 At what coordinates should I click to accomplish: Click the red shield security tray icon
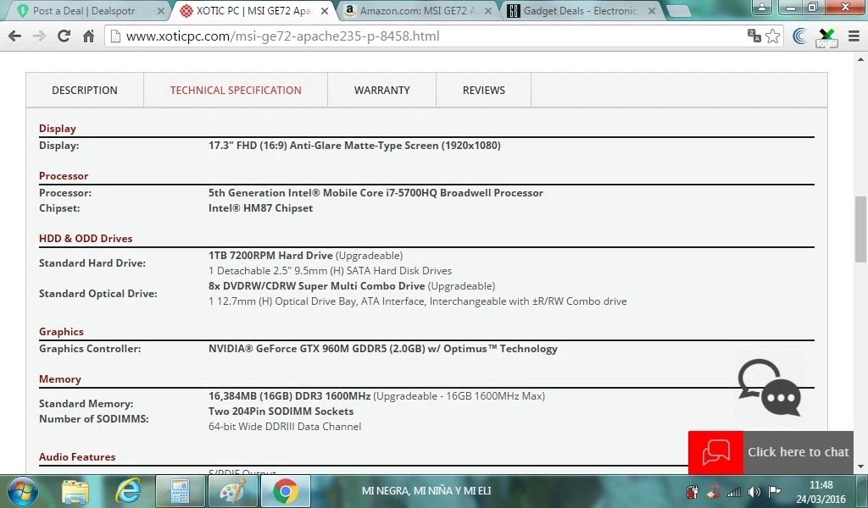[x=692, y=491]
